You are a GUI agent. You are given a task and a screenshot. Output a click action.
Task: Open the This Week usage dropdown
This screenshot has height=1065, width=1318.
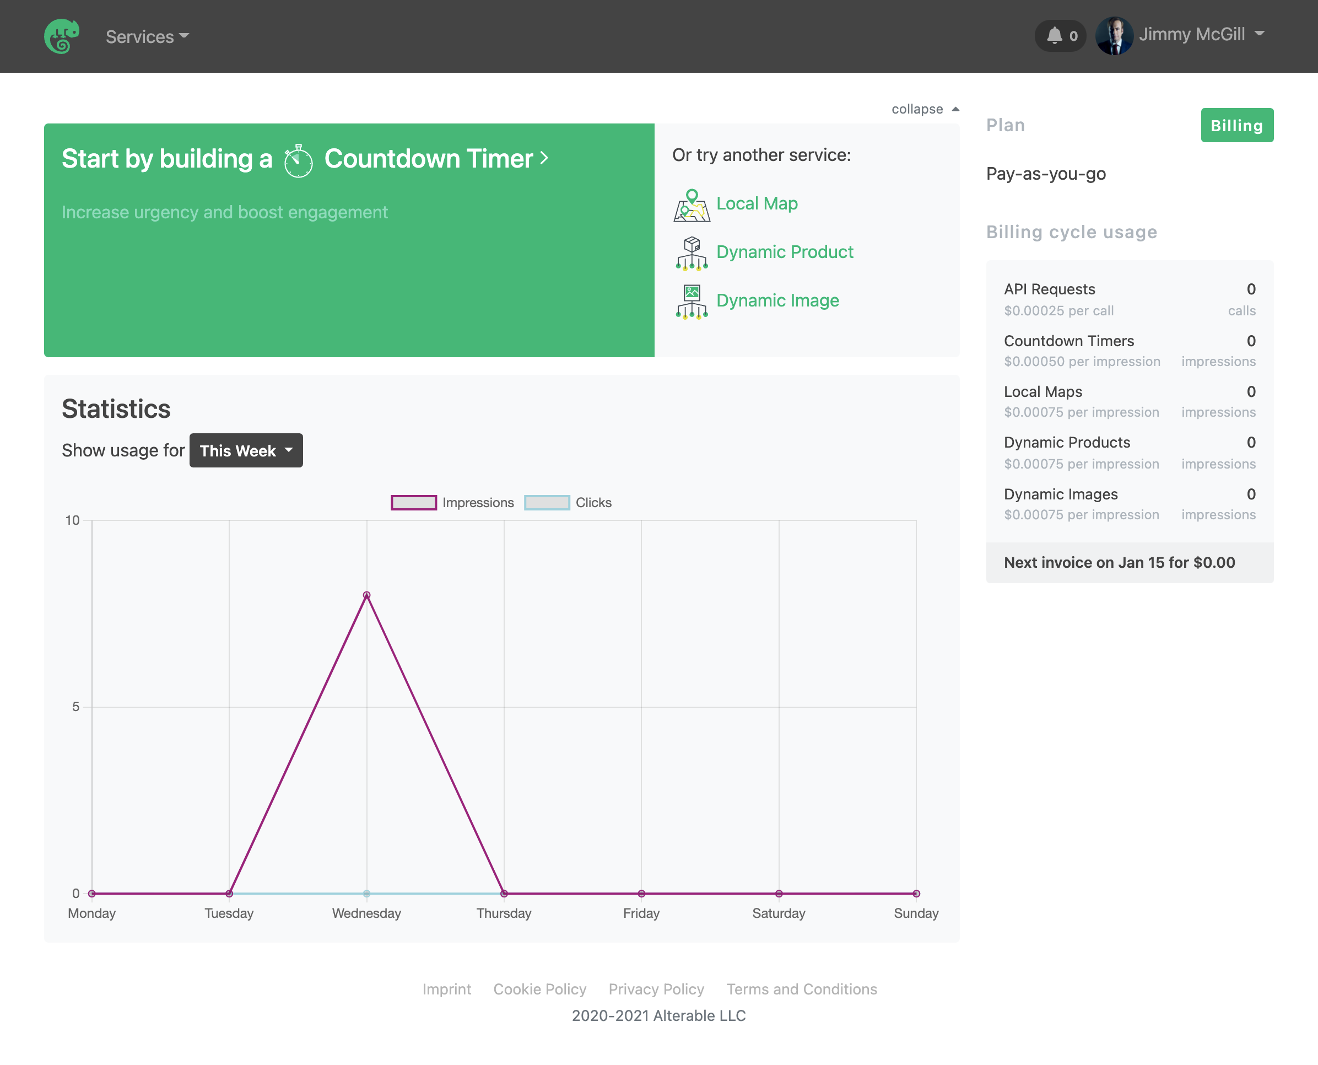[246, 450]
